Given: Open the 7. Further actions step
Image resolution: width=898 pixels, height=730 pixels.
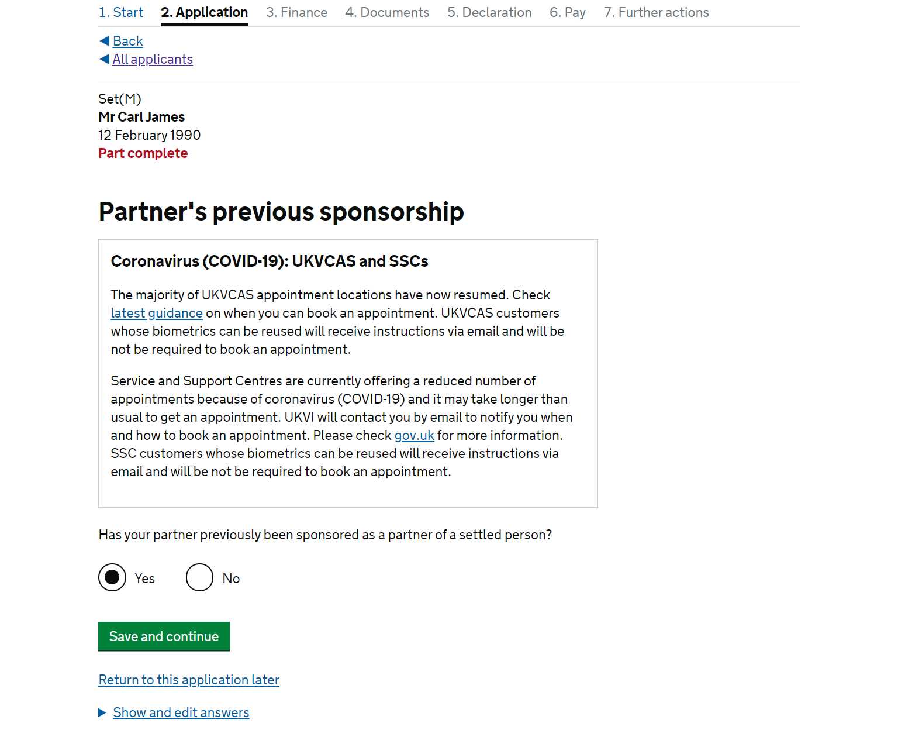Looking at the screenshot, I should (x=657, y=12).
